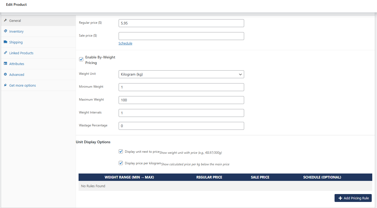Click the Advanced gear icon
The width and height of the screenshot is (377, 208).
(x=6, y=74)
